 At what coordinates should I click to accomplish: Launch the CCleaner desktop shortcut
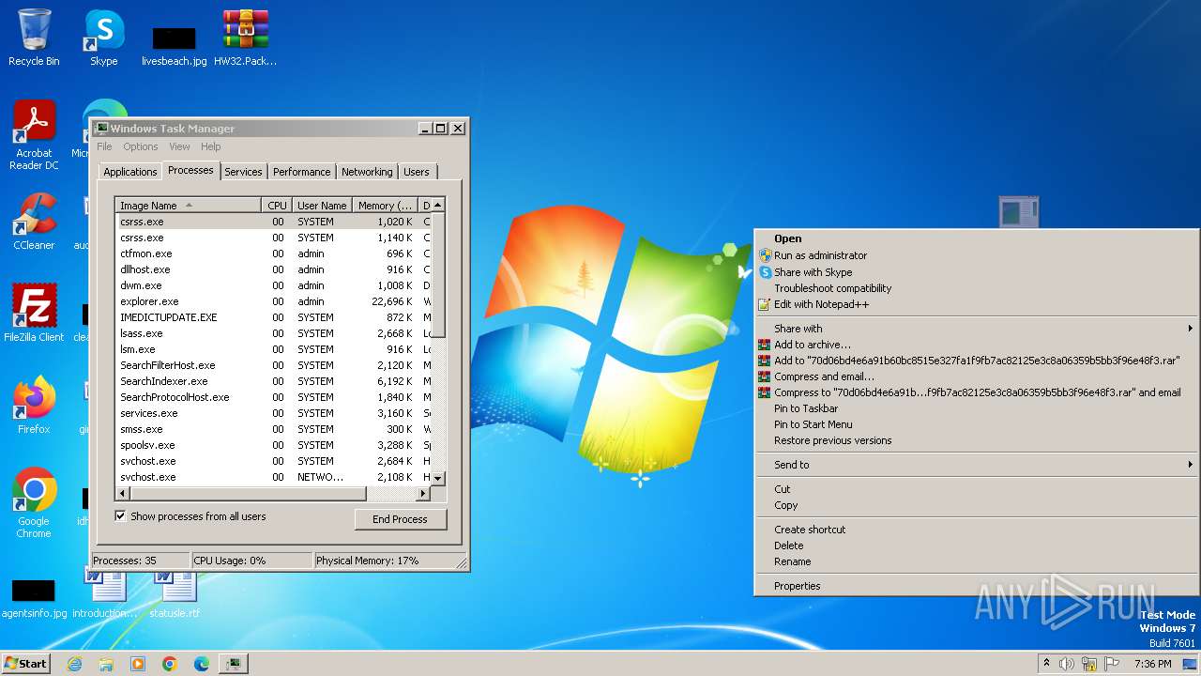[x=34, y=222]
